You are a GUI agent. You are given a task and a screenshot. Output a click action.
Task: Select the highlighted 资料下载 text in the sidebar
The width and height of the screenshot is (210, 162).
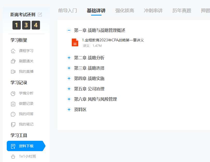26,146
